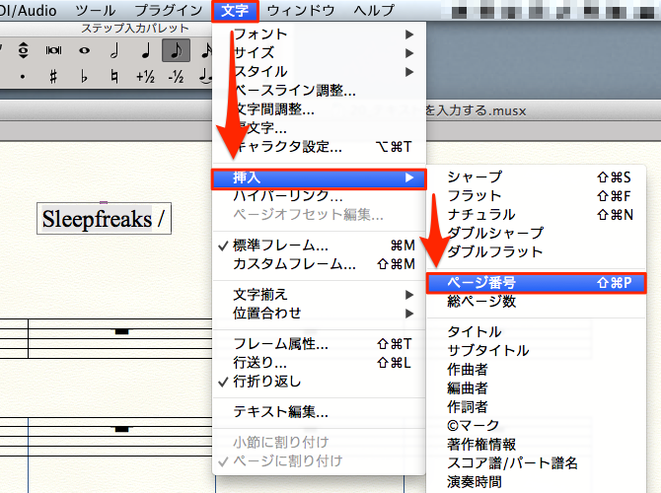Screen dimensions: 661x493
Task: Insert ナチュラル from submenu
Action: [536, 215]
